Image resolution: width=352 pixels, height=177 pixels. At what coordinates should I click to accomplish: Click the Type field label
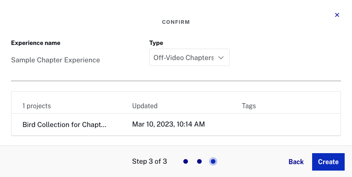(156, 43)
